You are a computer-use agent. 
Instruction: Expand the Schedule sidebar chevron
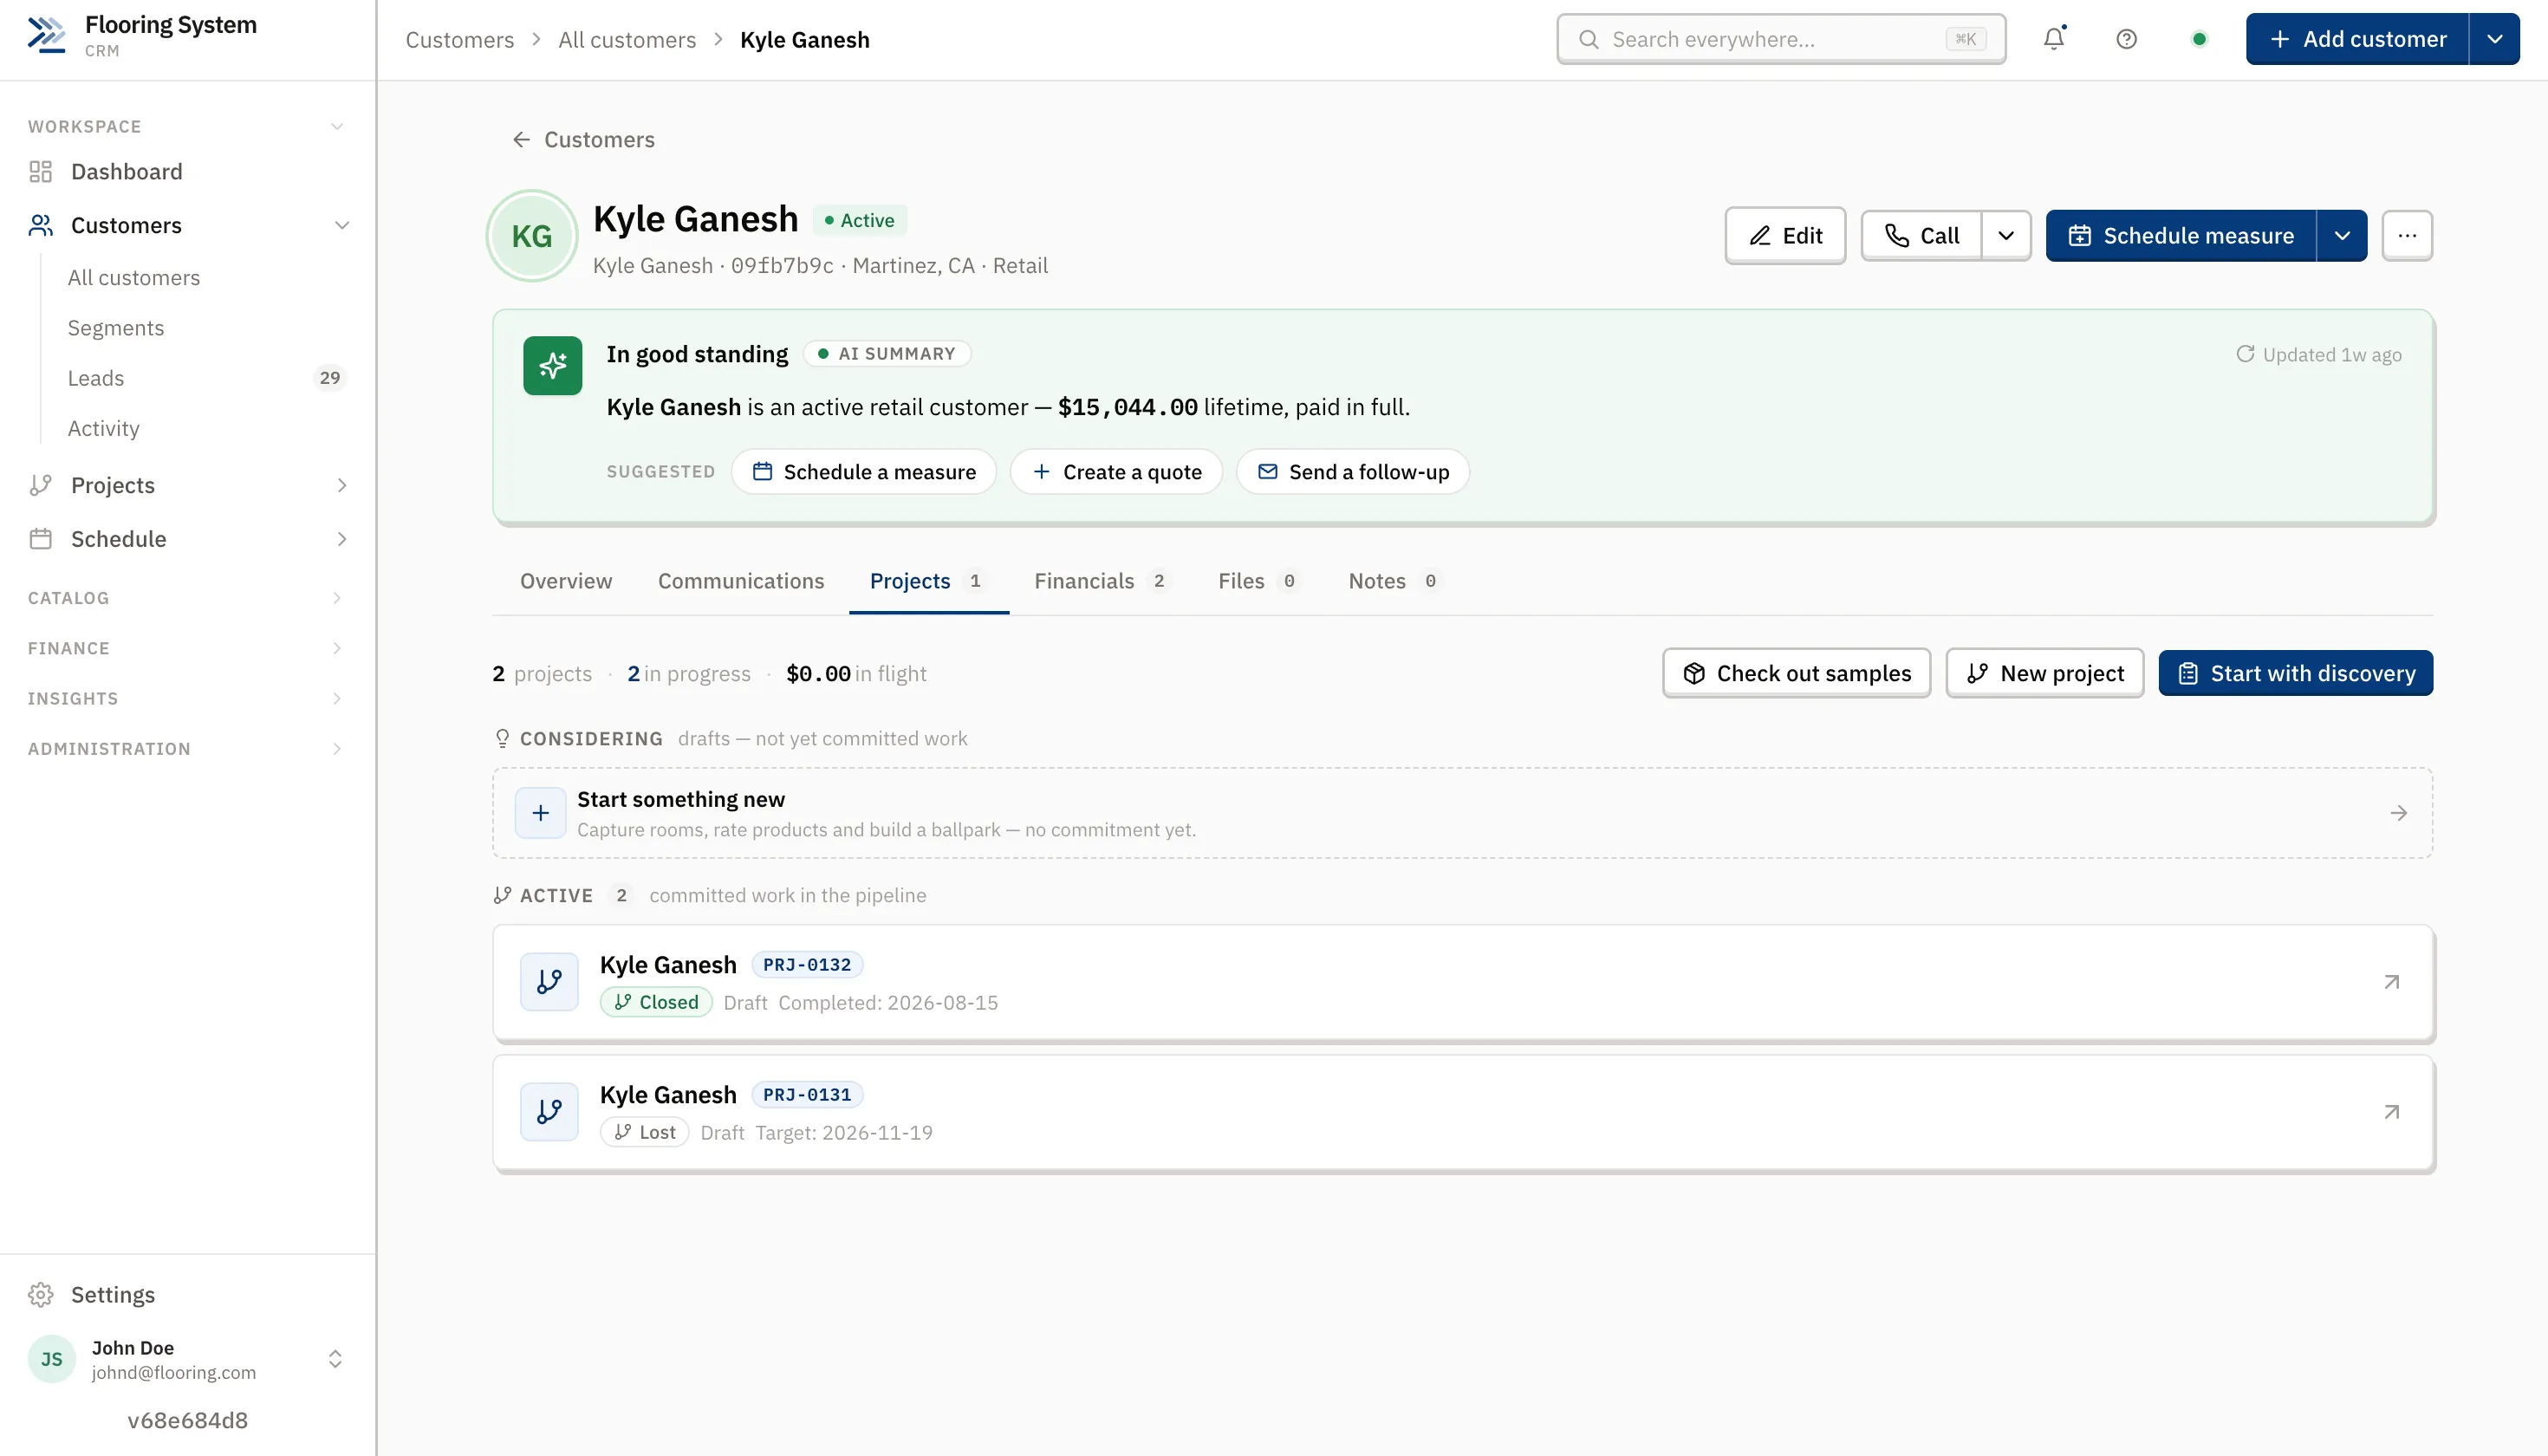(x=342, y=539)
